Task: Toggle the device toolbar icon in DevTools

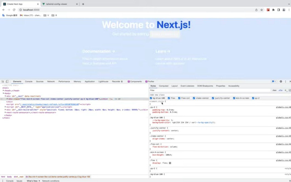Action: coord(8,81)
